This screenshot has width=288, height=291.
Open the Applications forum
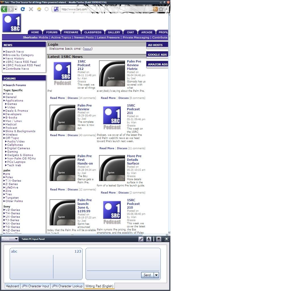[x=14, y=100]
